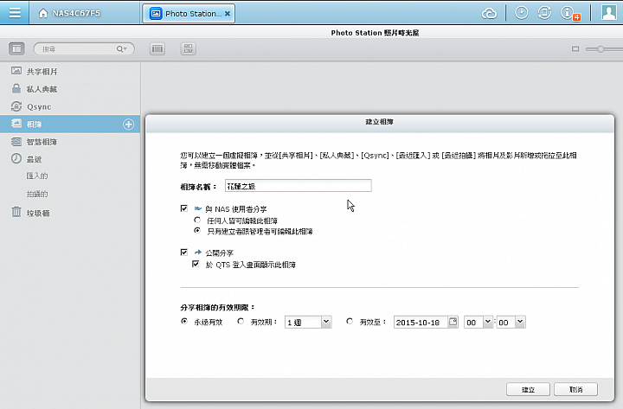623x409 pixels.
Task: Switch to filmstrip view mode
Action: [157, 48]
